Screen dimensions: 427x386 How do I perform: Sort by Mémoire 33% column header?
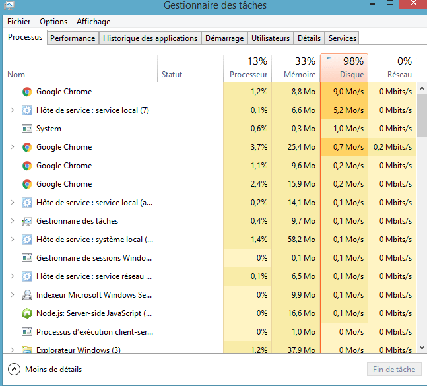coord(296,69)
